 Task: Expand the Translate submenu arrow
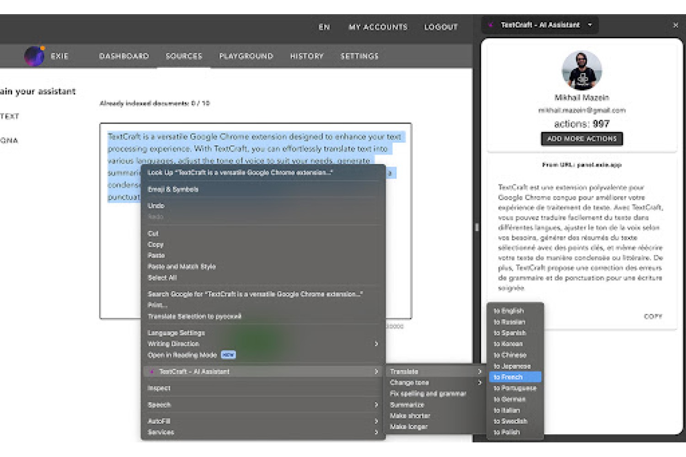[x=480, y=372]
